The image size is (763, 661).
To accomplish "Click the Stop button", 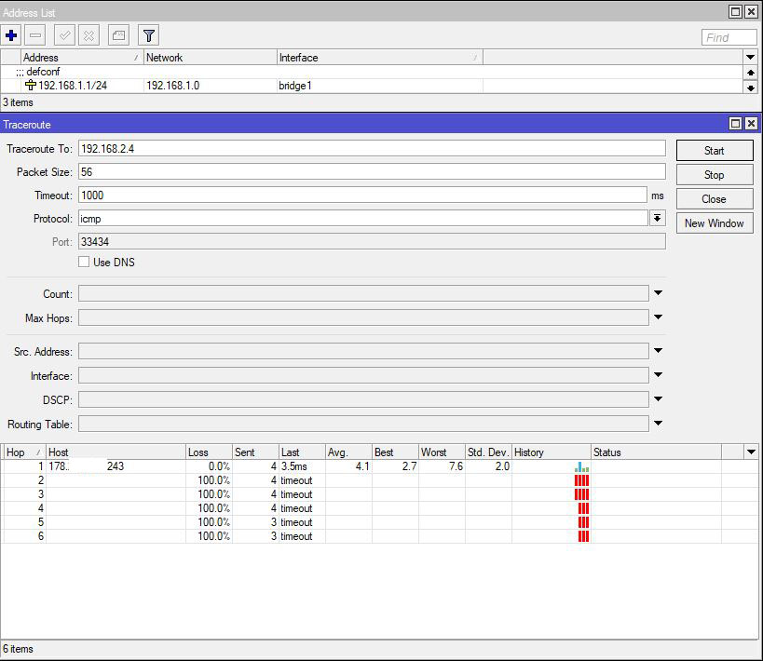I will pos(714,174).
